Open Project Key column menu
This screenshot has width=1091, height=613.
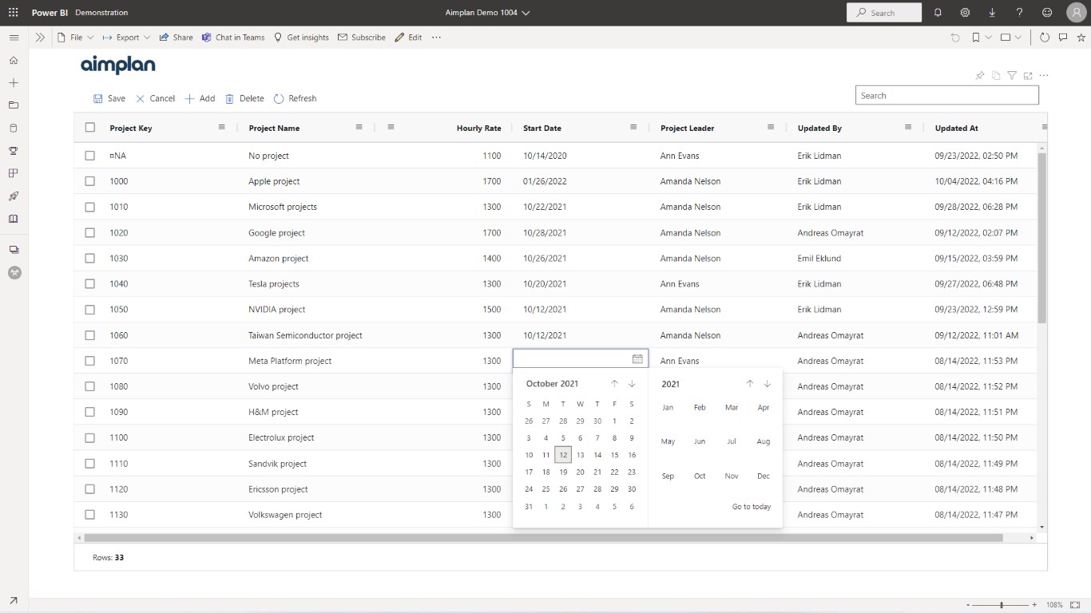pos(222,128)
